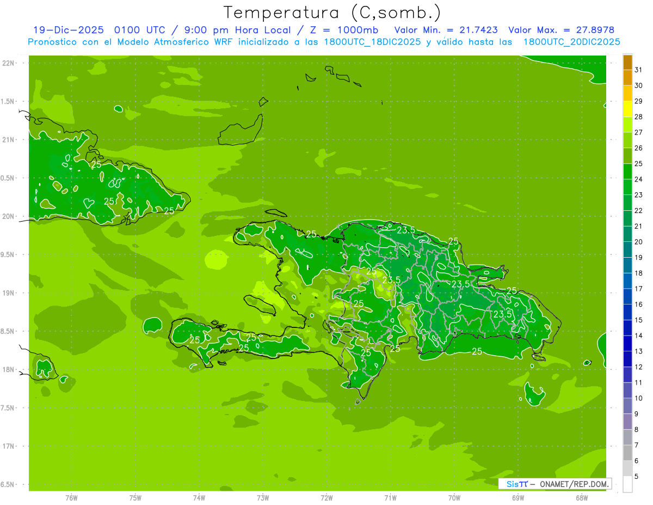Click the 8 value on the color scale
Screen dimensions: 653x505
click(x=637, y=429)
